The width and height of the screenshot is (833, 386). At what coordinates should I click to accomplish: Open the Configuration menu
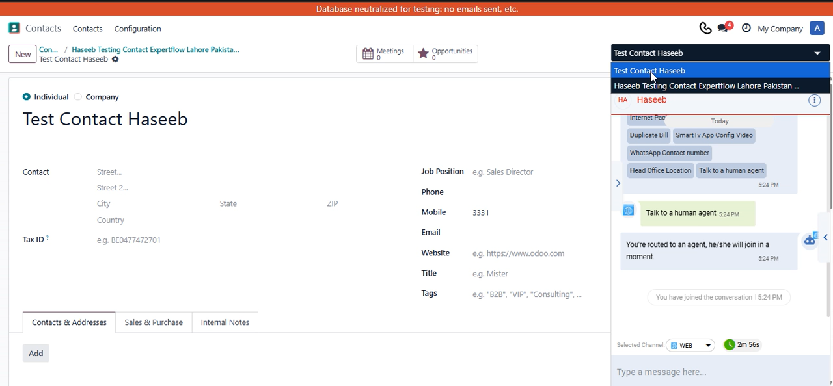137,29
